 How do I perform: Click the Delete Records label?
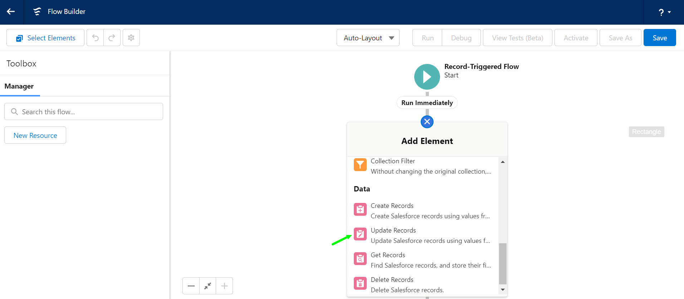(392, 280)
